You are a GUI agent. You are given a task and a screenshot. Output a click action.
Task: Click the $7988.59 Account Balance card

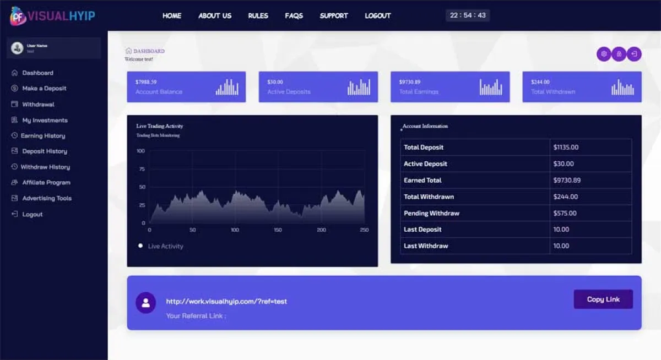pyautogui.click(x=186, y=87)
